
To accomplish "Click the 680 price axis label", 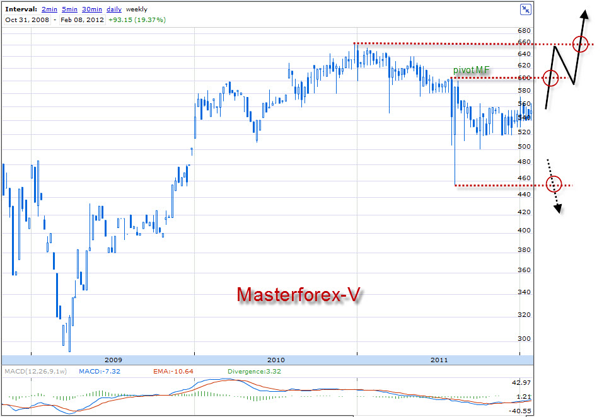I will click(x=525, y=31).
